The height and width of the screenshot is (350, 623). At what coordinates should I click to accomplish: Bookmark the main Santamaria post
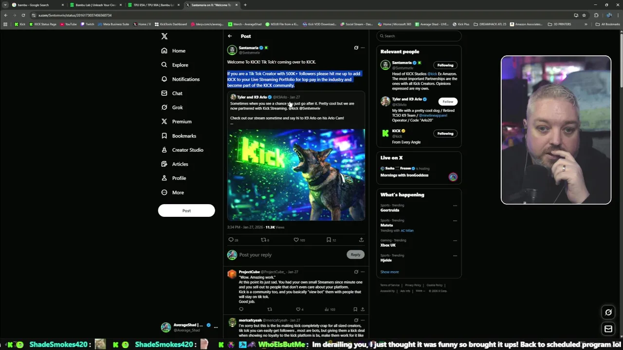pyautogui.click(x=329, y=240)
